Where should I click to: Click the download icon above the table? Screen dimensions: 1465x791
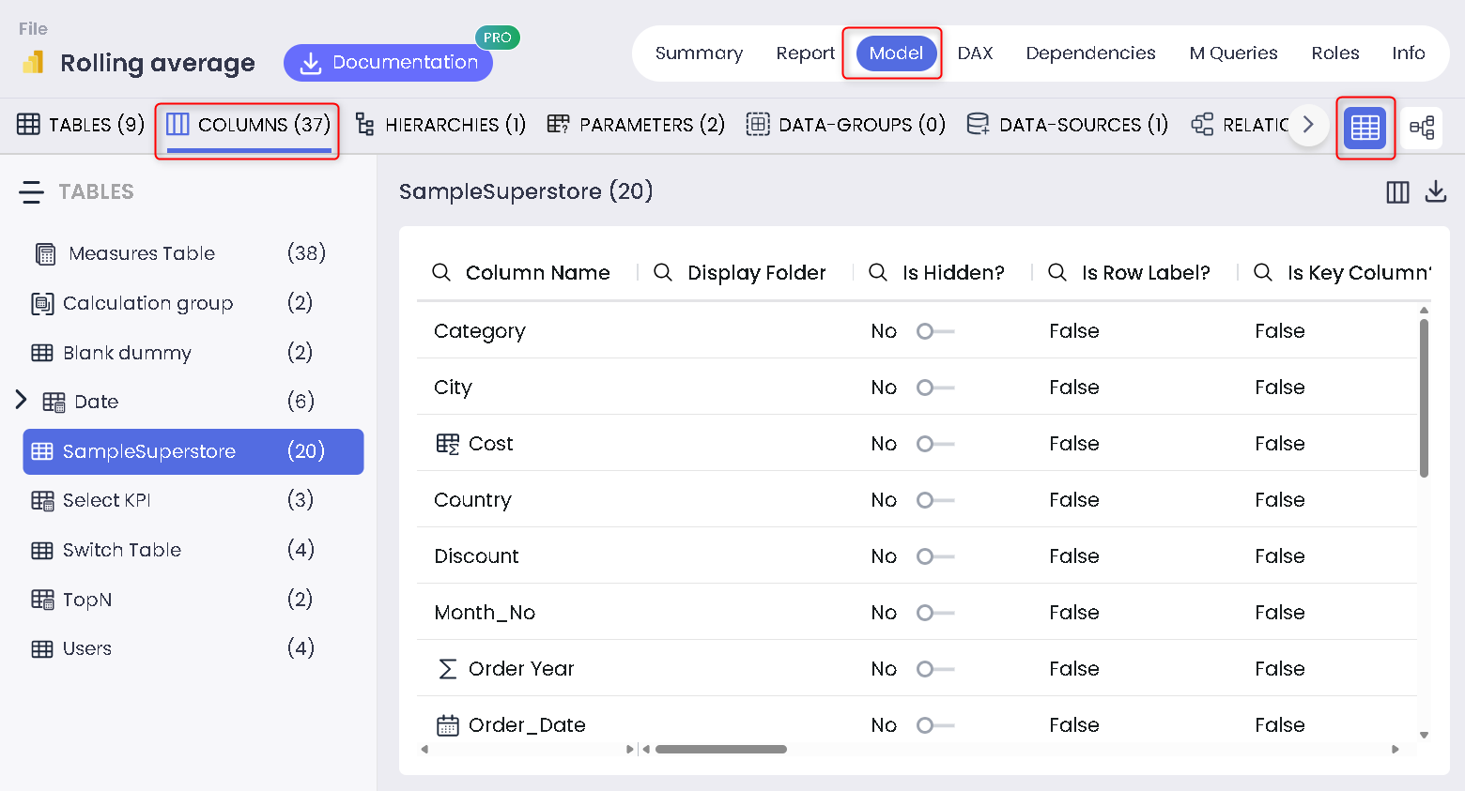coord(1435,192)
